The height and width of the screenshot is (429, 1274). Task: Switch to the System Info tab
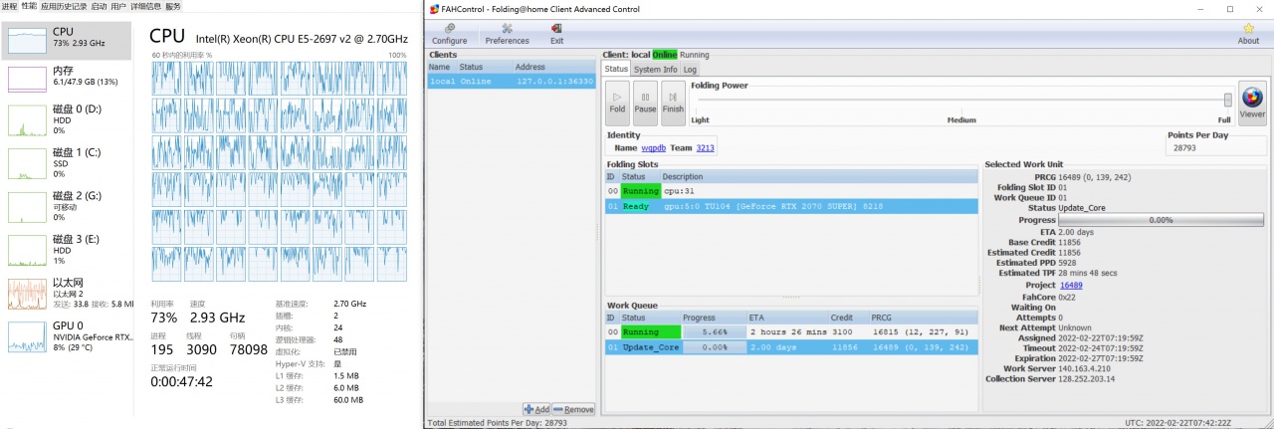[656, 70]
